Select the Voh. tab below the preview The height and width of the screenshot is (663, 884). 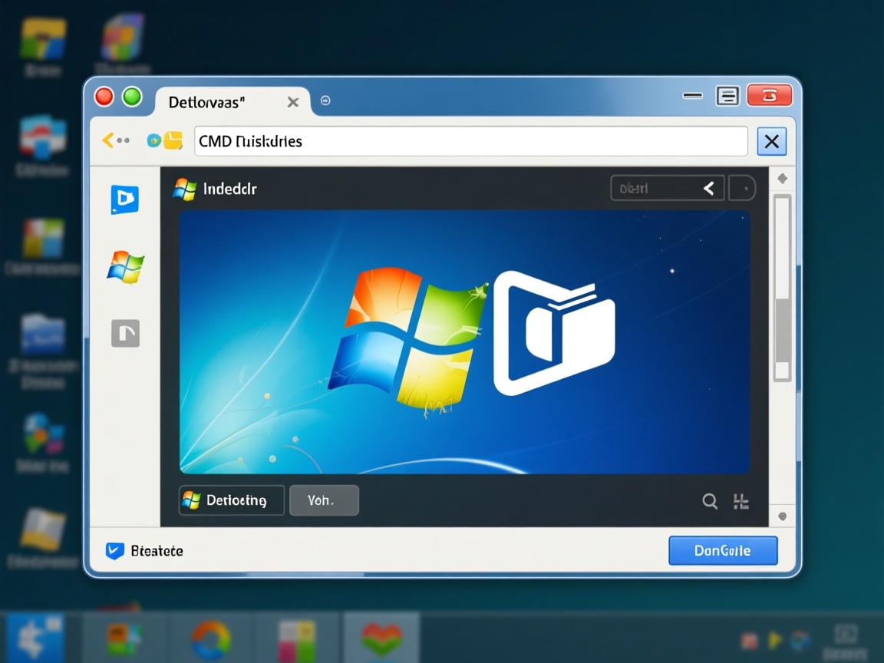(323, 500)
